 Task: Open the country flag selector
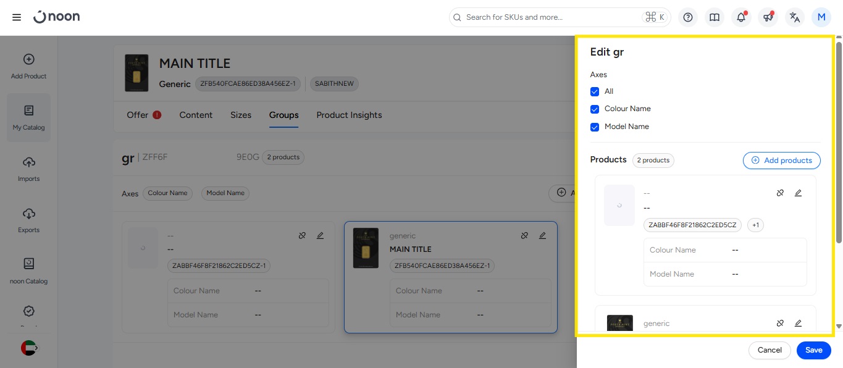pyautogui.click(x=29, y=348)
